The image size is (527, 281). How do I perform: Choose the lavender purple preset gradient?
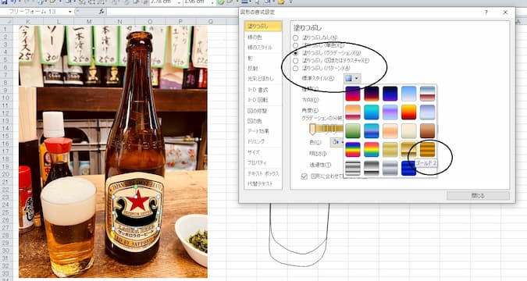pos(390,112)
